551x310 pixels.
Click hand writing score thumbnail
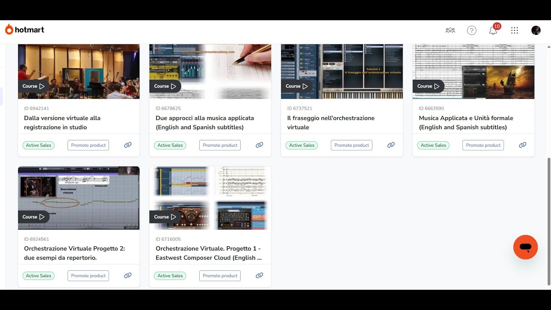pos(210,71)
